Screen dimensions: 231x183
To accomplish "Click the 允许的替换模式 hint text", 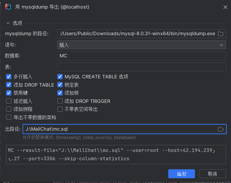I will 79,137.
